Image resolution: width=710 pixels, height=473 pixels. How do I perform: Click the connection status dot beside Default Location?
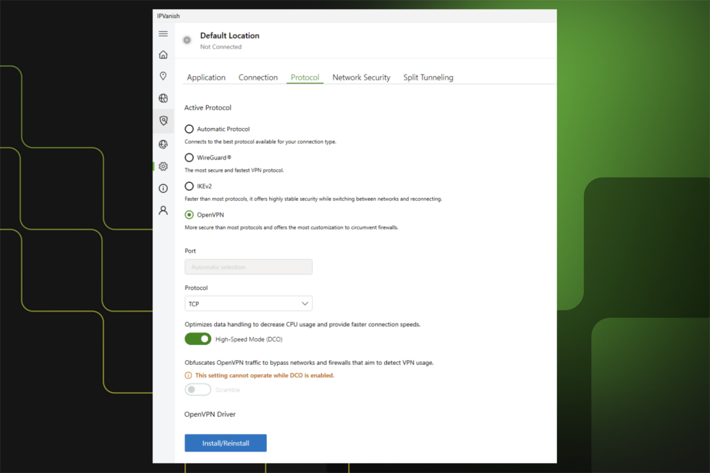(187, 40)
